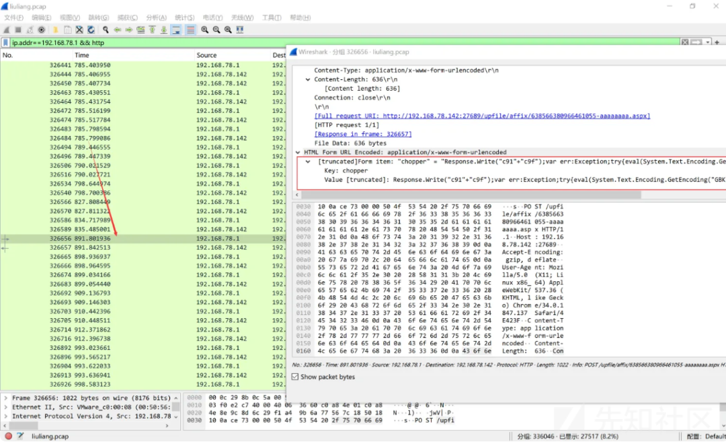726x442 pixels.
Task: Select packet row 326926 in the list
Action: (x=143, y=384)
